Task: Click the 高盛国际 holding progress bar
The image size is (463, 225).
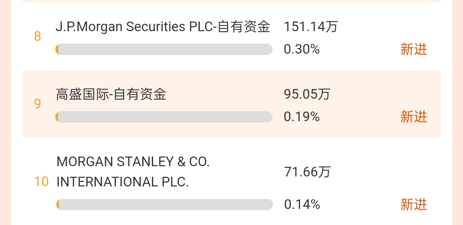Action: pyautogui.click(x=164, y=117)
